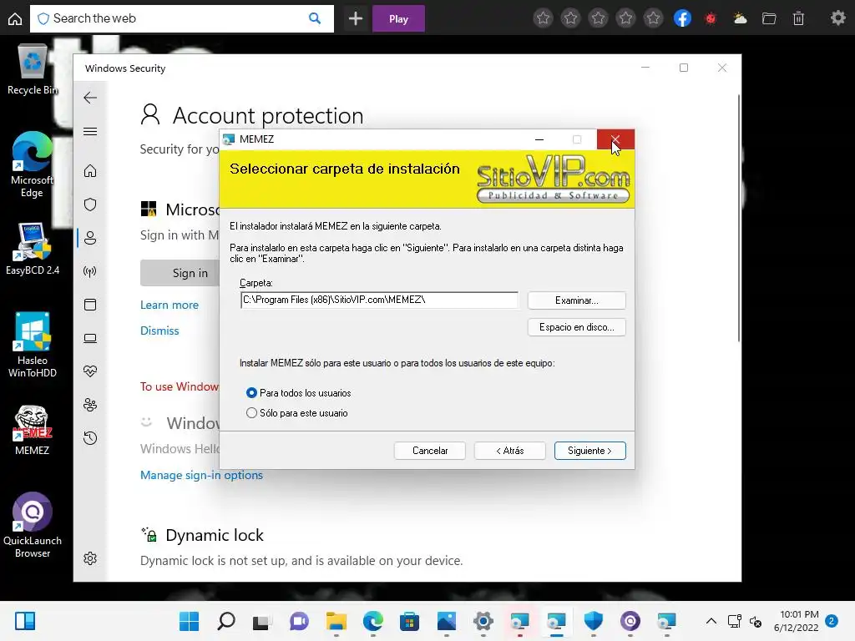Proceed with the 'Siguiente >' button
Image resolution: width=855 pixels, height=641 pixels.
pos(590,451)
